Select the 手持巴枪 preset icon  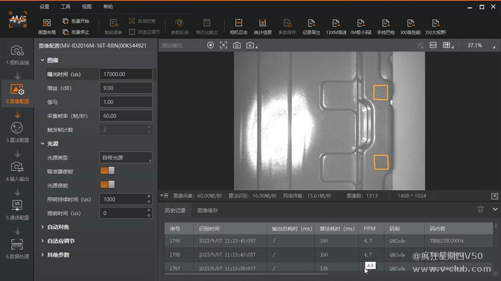[x=385, y=26]
